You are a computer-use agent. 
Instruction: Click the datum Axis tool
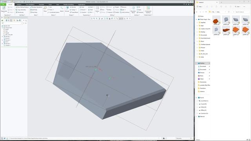(x=50, y=7)
